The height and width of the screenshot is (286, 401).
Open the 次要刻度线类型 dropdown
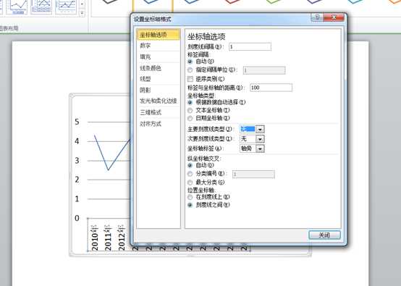coord(260,139)
